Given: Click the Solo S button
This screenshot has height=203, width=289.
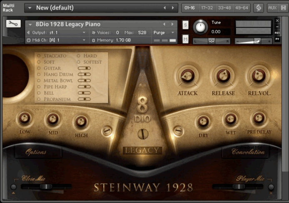Looking at the screenshot, I should 185,25.
